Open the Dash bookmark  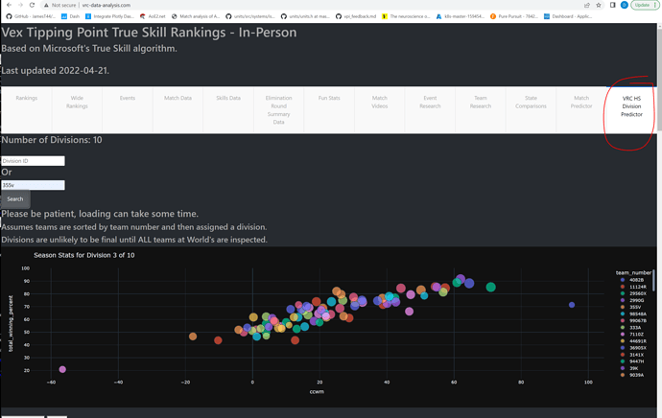click(70, 16)
